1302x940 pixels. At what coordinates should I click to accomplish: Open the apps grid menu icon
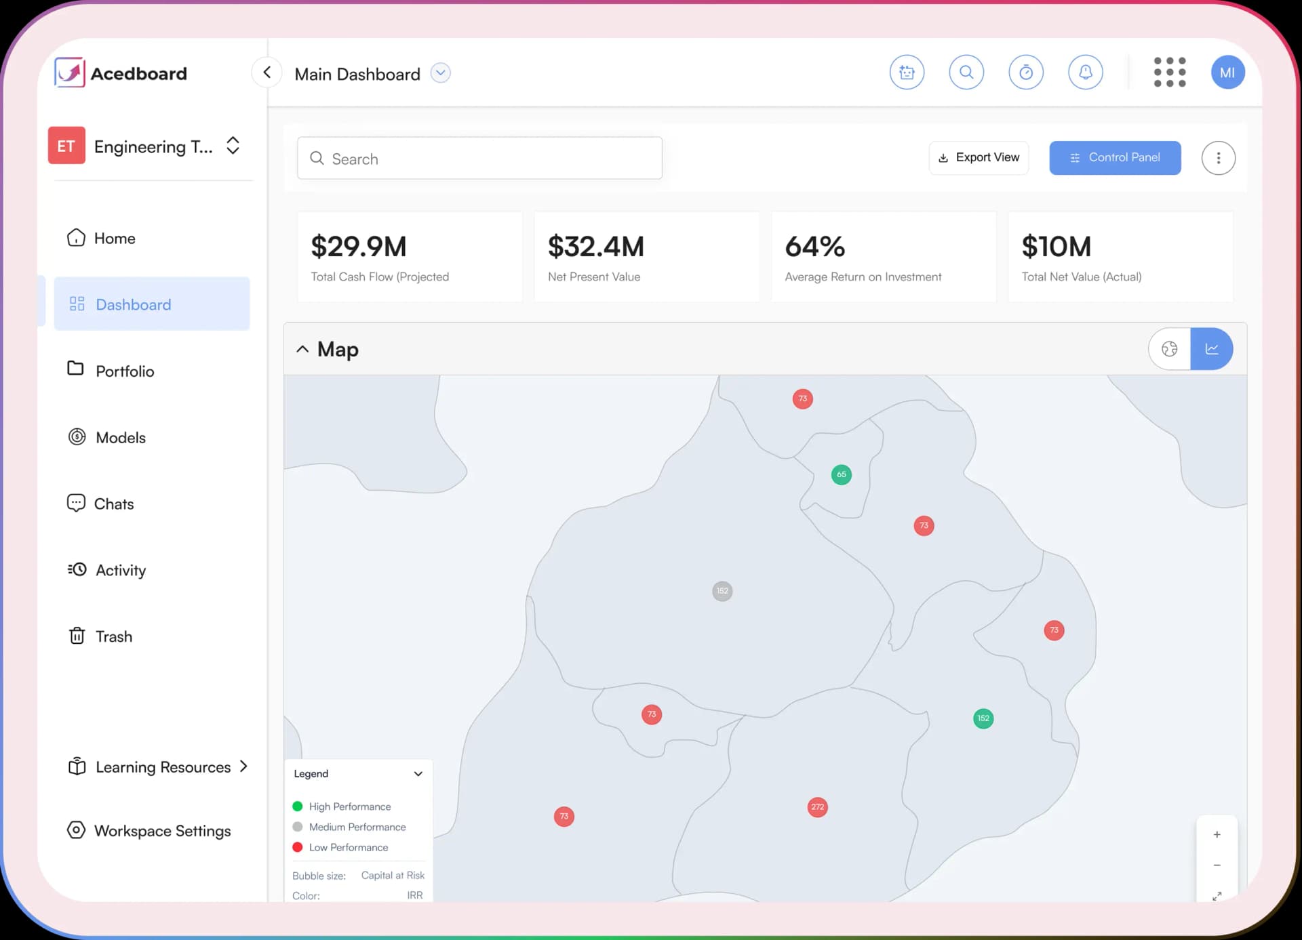pyautogui.click(x=1170, y=73)
